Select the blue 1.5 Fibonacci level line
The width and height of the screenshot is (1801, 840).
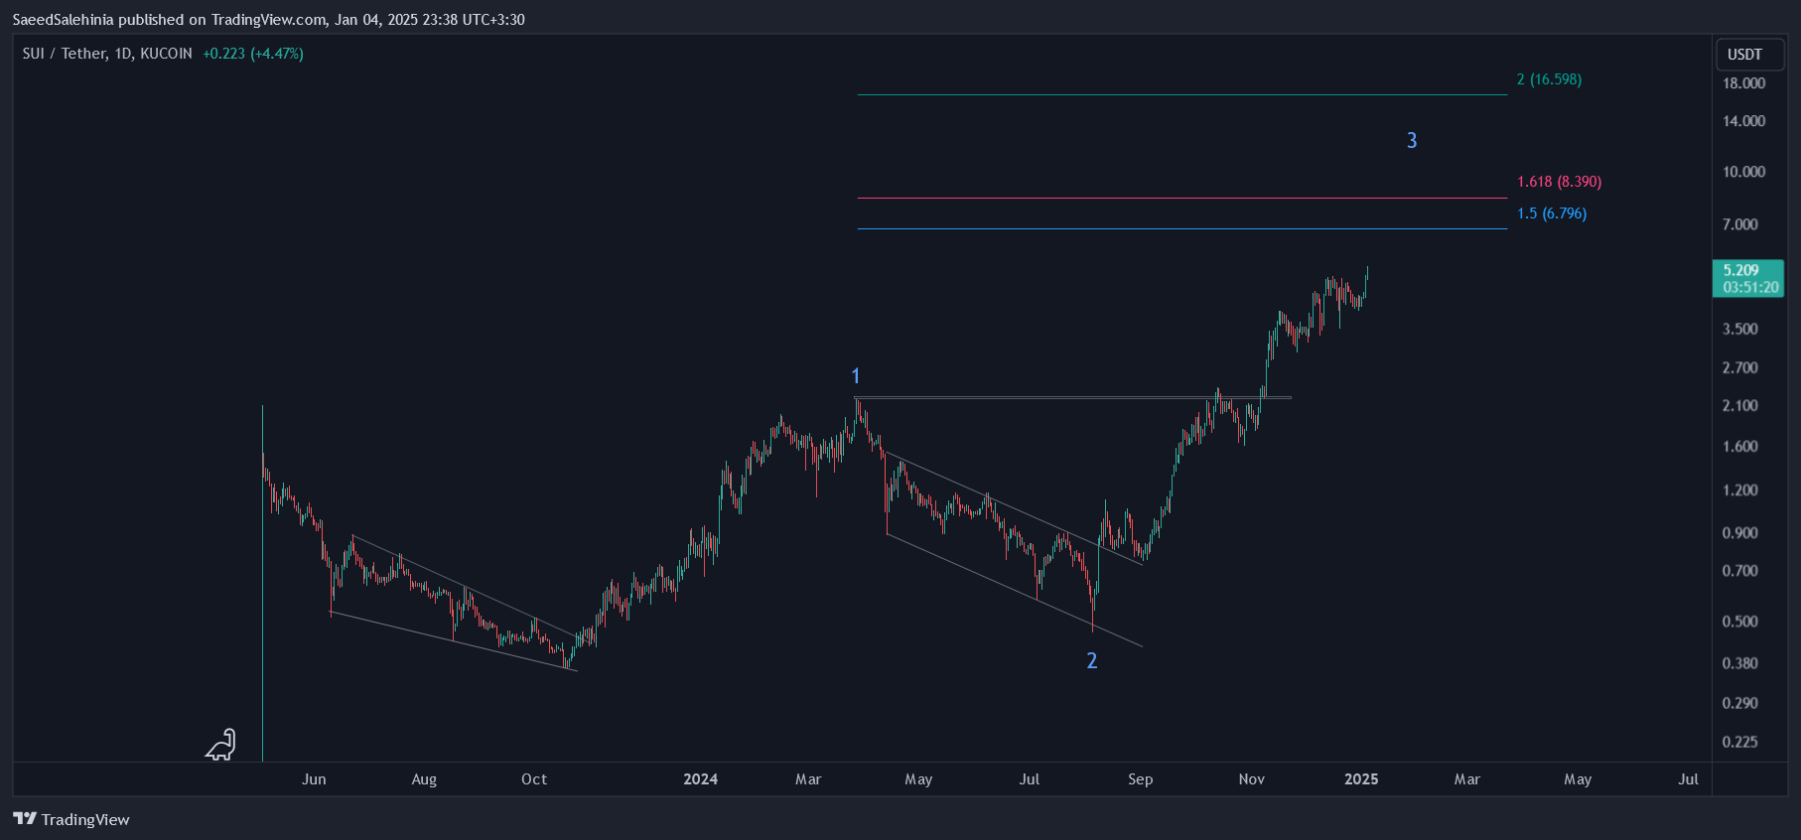click(x=1181, y=229)
